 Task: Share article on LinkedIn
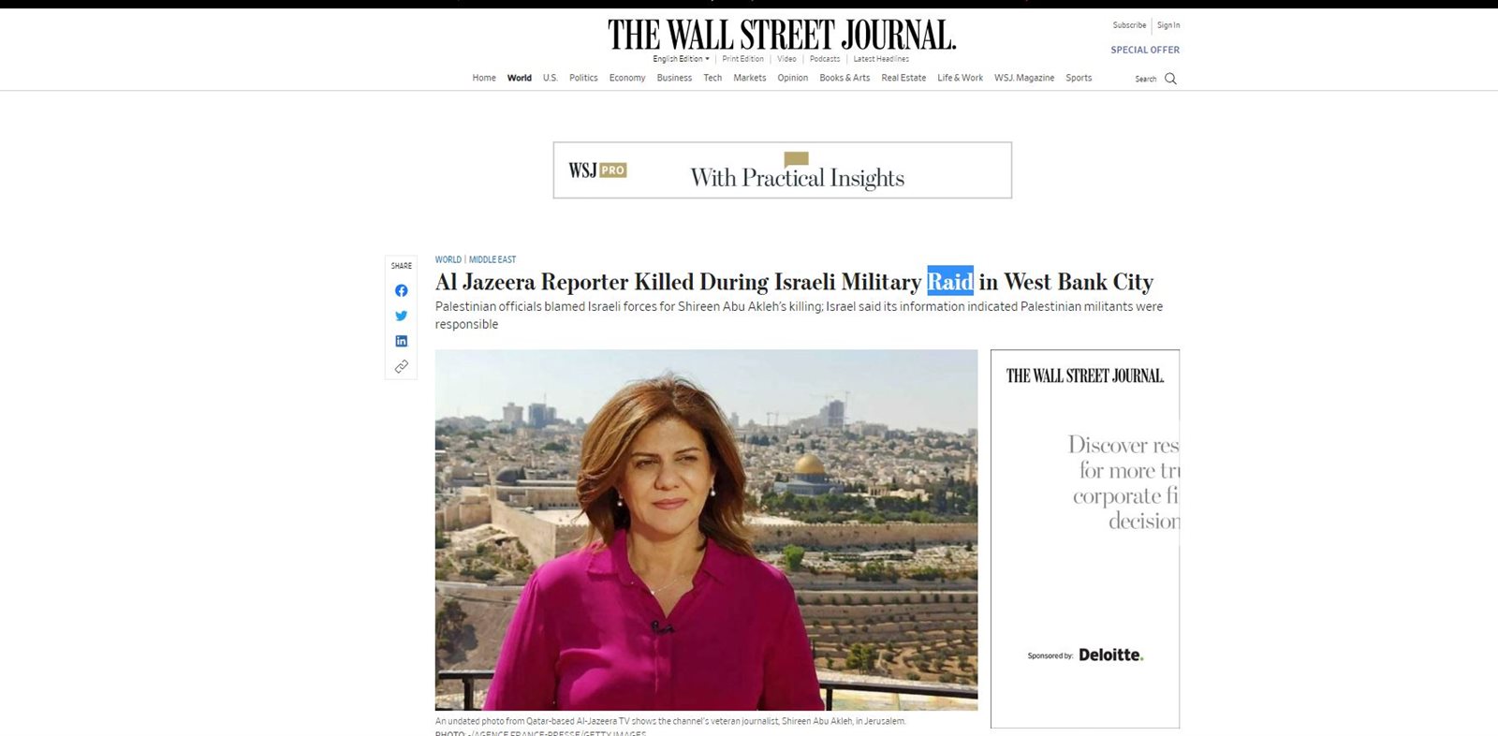click(401, 341)
